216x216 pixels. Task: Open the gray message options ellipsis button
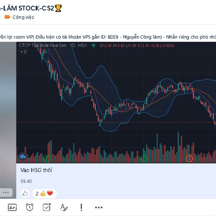tap(6, 193)
